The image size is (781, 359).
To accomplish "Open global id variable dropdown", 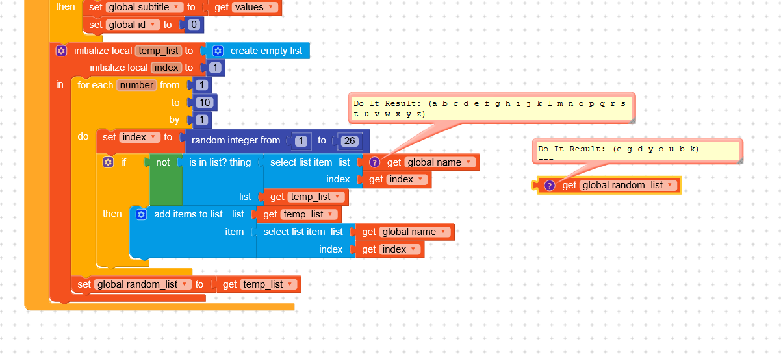I will (133, 25).
